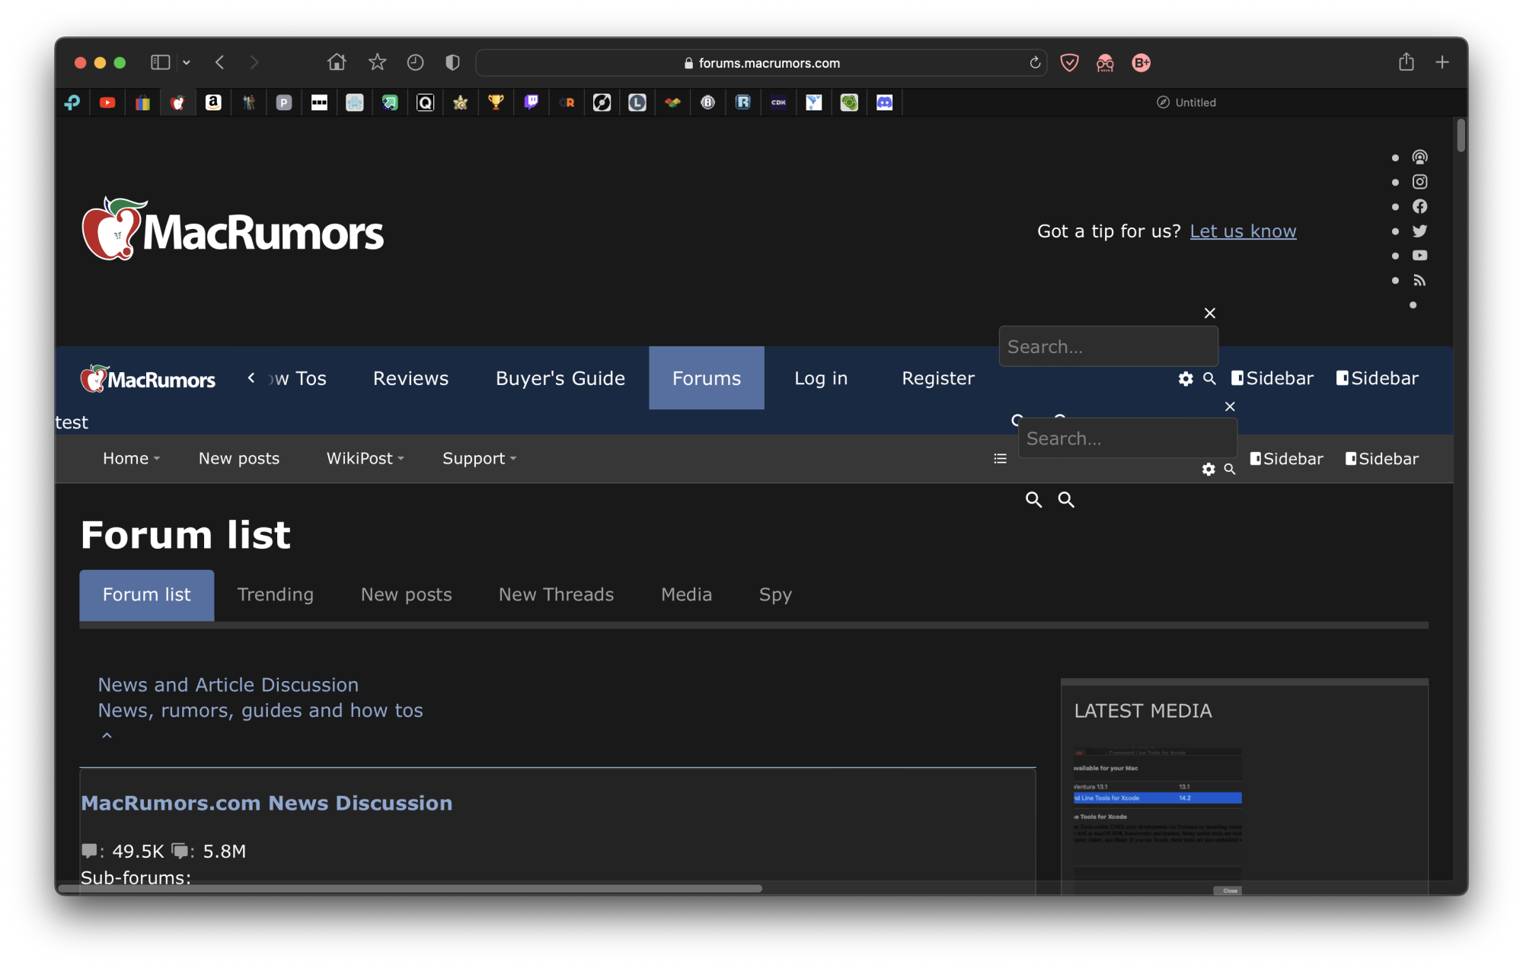Open the Twitter bird social icon
The height and width of the screenshot is (968, 1523).
click(x=1419, y=231)
